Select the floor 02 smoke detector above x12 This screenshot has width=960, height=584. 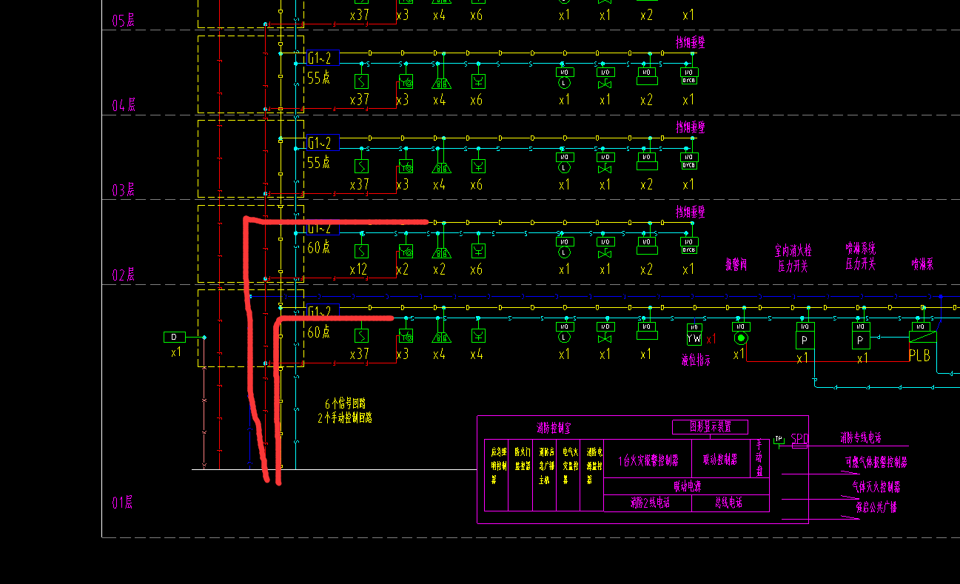point(361,251)
